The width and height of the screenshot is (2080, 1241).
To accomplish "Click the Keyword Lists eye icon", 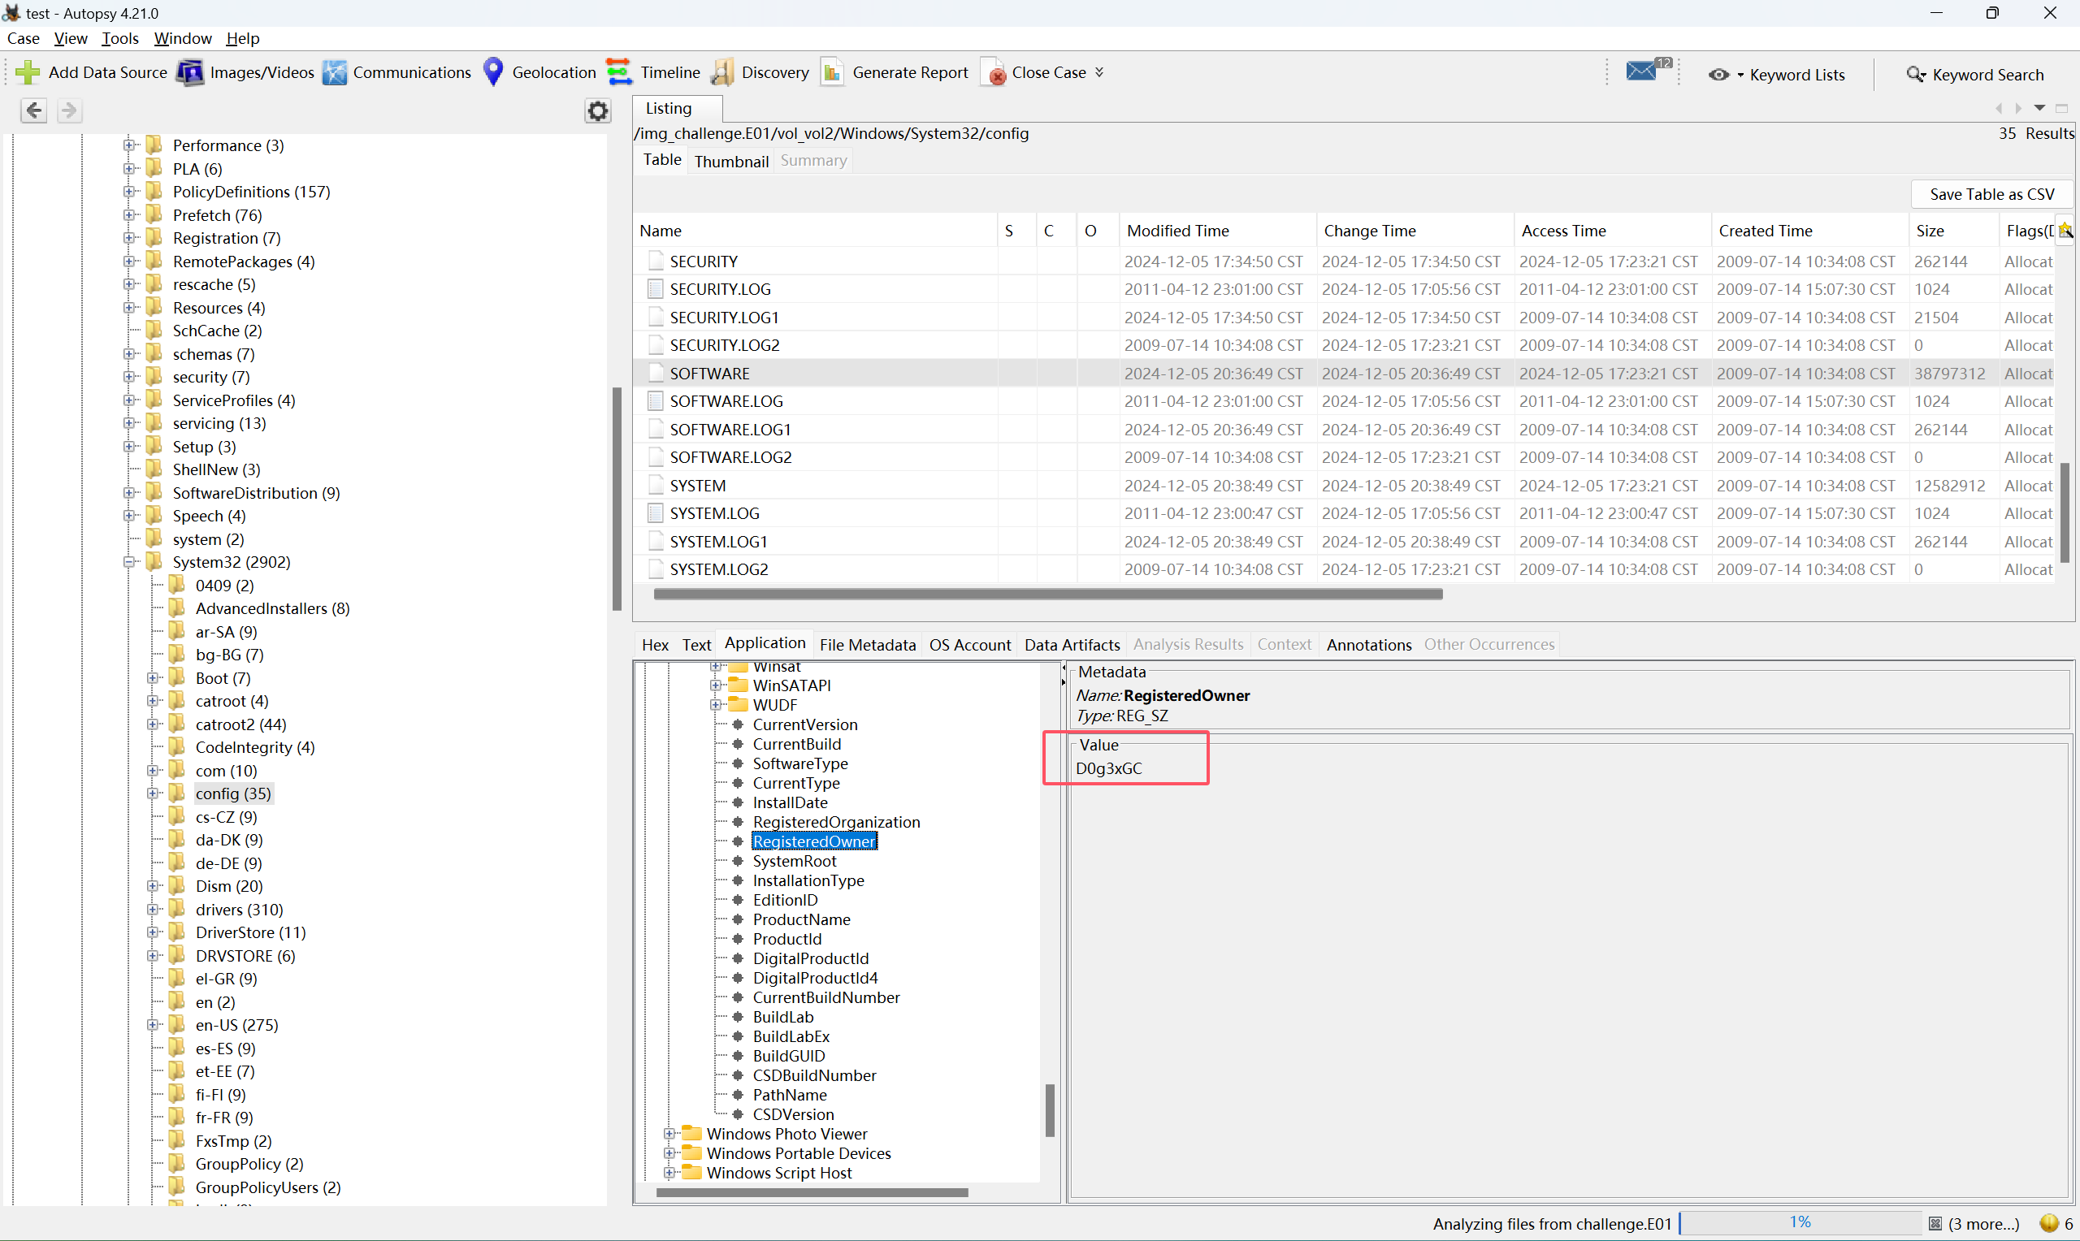I will 1718,75.
